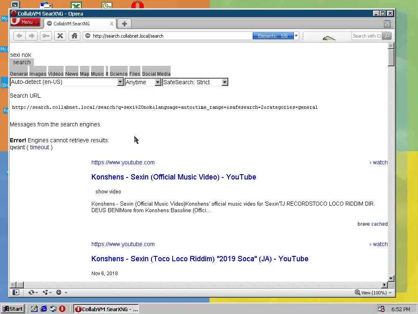418x314 pixels.
Task: Focus the Search with toolbar search field
Action: click(367, 36)
